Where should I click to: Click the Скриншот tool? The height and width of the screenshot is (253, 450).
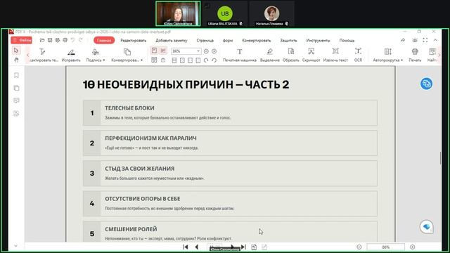click(x=311, y=55)
